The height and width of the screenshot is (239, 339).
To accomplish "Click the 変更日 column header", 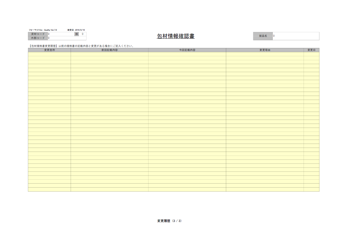I will click(312, 50).
